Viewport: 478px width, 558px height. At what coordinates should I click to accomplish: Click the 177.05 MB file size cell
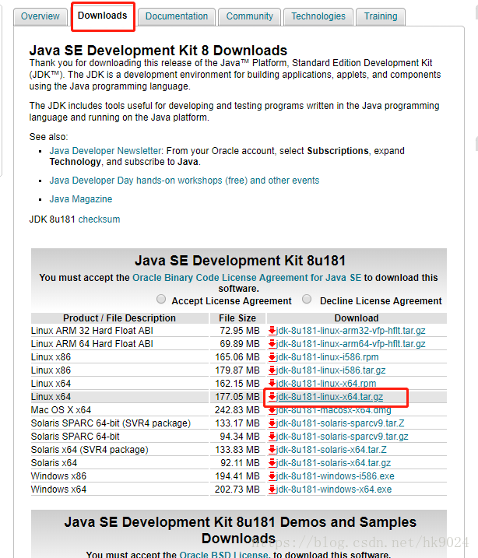237,396
